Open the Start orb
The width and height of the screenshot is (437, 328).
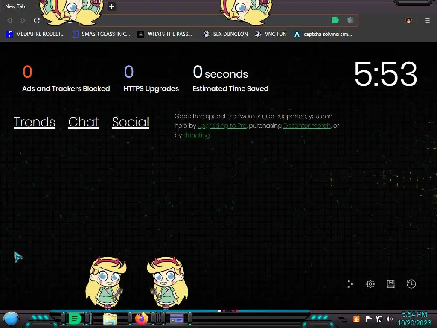click(11, 319)
